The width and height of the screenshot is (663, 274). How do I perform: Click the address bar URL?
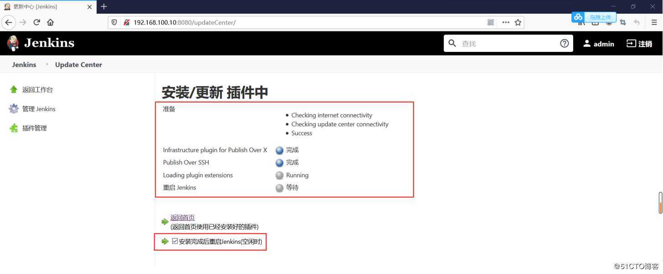(184, 22)
